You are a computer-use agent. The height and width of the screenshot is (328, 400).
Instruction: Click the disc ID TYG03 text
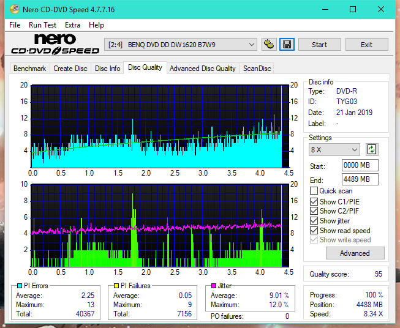347,102
